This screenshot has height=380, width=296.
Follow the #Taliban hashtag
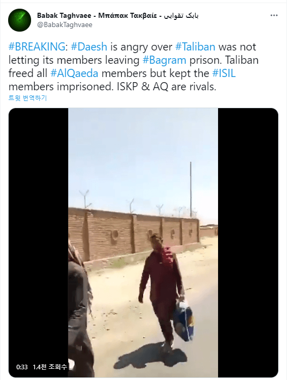tap(195, 46)
